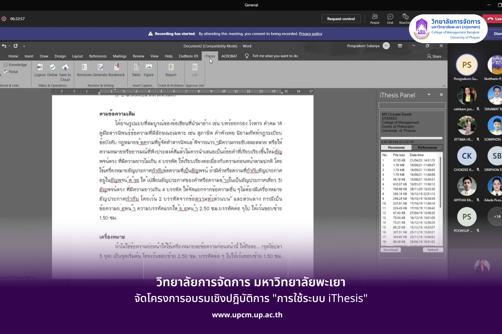The height and width of the screenshot is (334, 502).
Task: Click the storage usage bar in iThesis Panel
Action: 411,138
